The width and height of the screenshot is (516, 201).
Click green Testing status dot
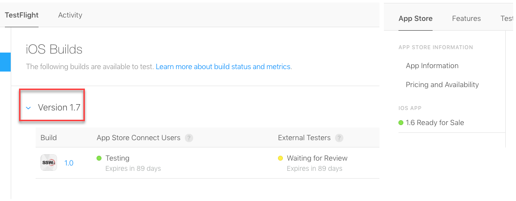pyautogui.click(x=99, y=158)
